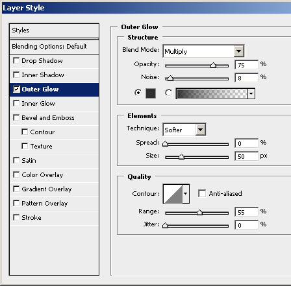This screenshot has height=286, width=291.
Task: Enable the Drop Shadow checkbox
Action: 16,60
